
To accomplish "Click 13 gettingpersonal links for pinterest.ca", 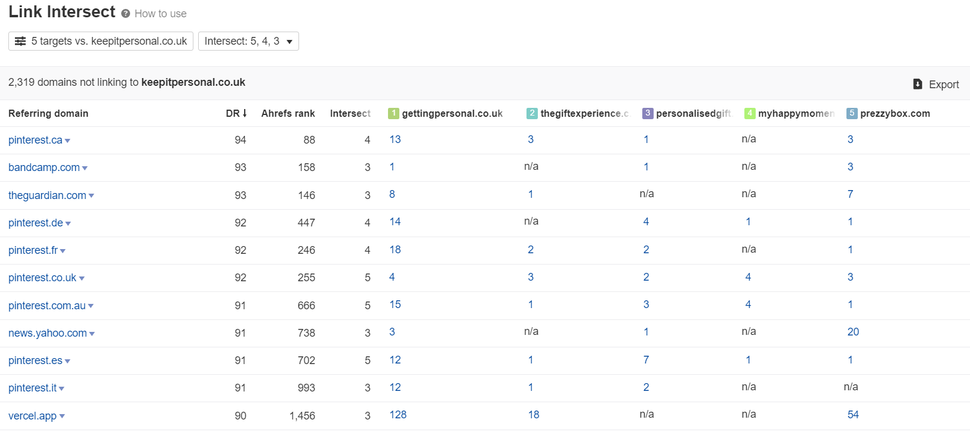I will [x=395, y=139].
